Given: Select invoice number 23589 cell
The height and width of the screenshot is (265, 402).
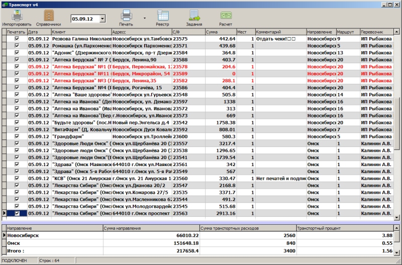Looking at the screenshot, I should pos(189,73).
